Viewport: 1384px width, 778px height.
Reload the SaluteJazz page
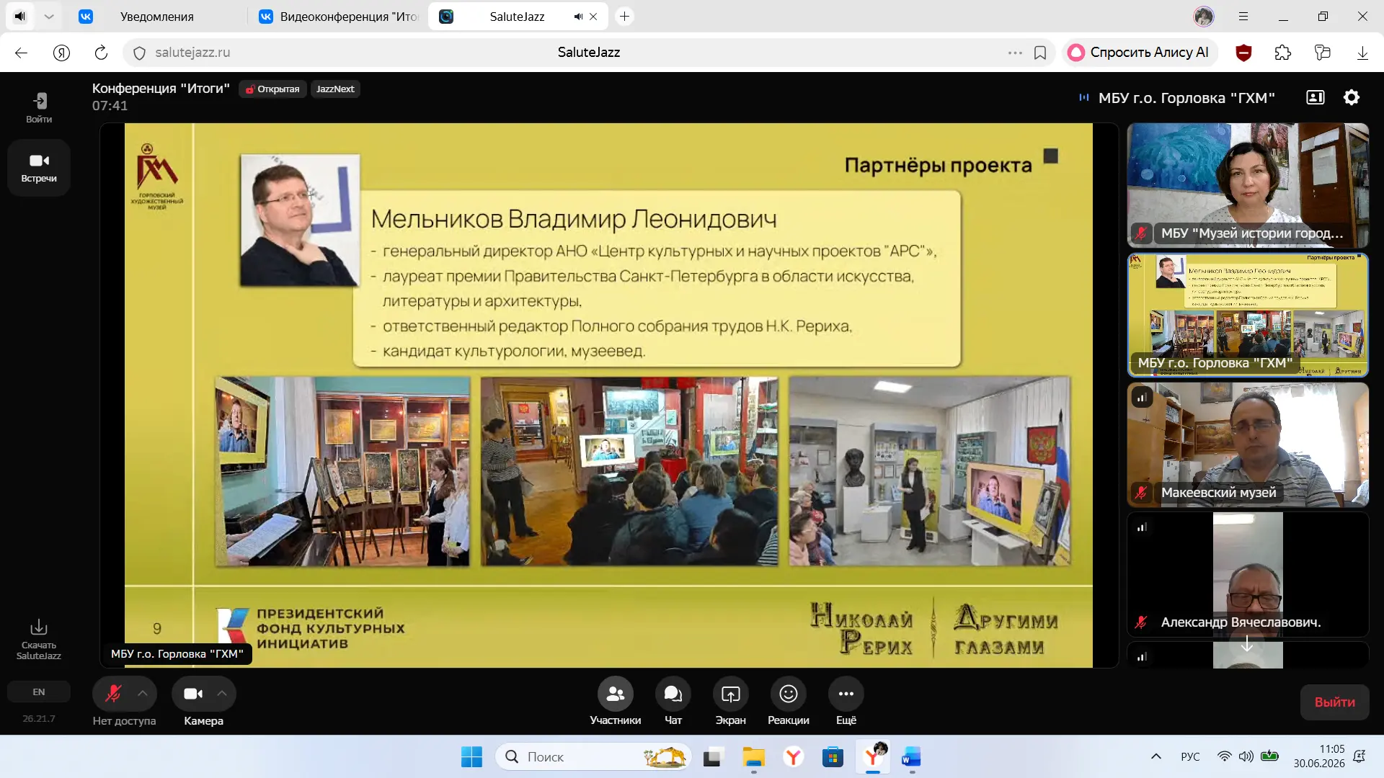click(101, 53)
